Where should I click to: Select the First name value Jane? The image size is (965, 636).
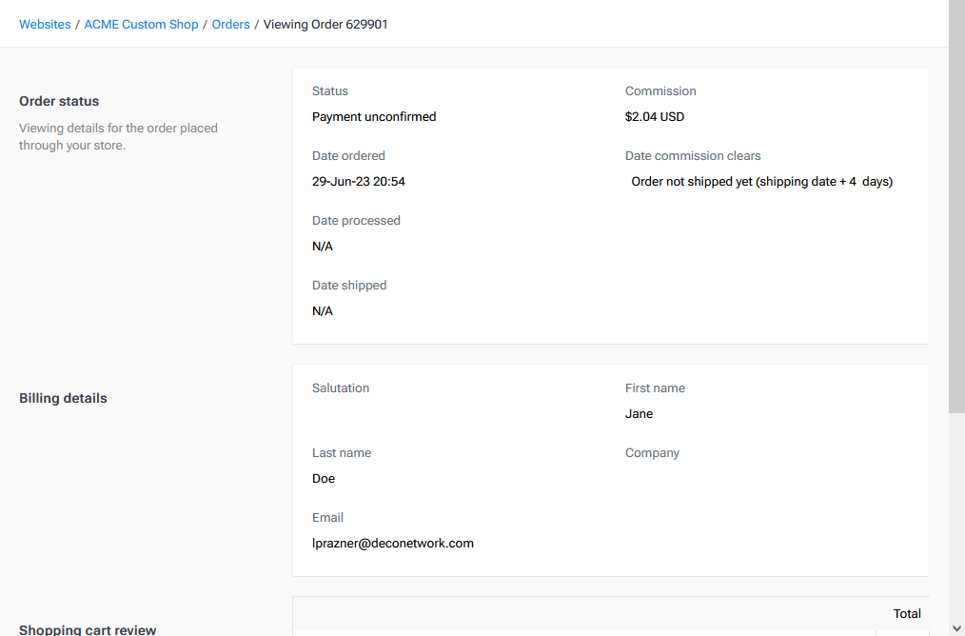(639, 413)
